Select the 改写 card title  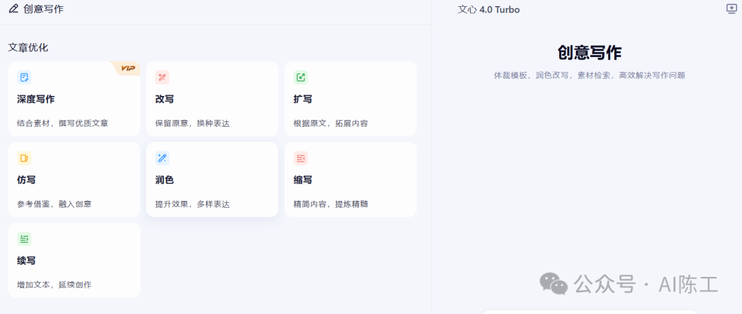click(165, 99)
